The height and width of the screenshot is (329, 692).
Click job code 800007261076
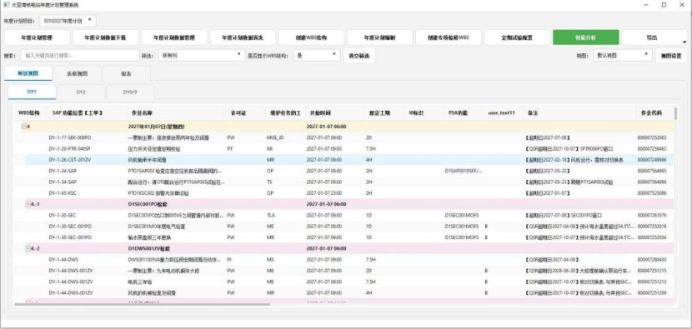coord(652,215)
